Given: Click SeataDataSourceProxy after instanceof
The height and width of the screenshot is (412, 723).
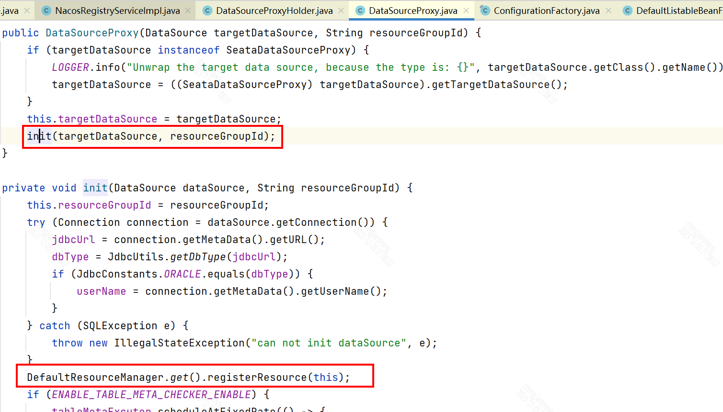Looking at the screenshot, I should [x=288, y=50].
